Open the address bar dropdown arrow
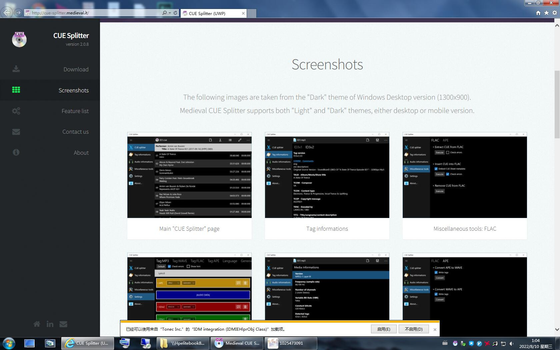Viewport: 560px width, 350px height. (x=170, y=13)
